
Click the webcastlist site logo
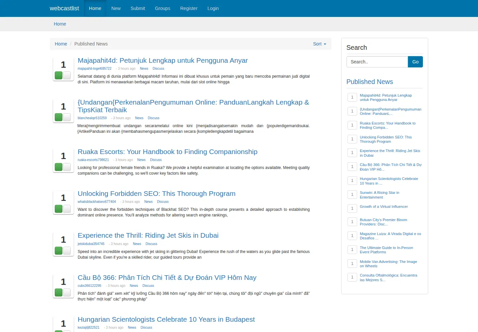(x=64, y=8)
